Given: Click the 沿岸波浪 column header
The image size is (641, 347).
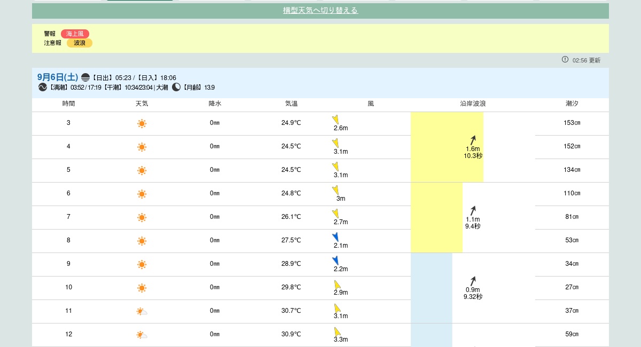Looking at the screenshot, I should pos(473,104).
